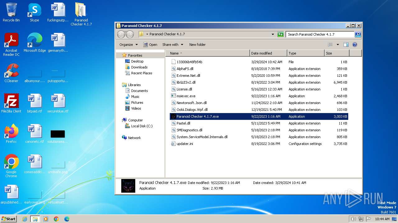Expand the address bar history dropdown
This screenshot has width=398, height=223.
click(x=273, y=34)
